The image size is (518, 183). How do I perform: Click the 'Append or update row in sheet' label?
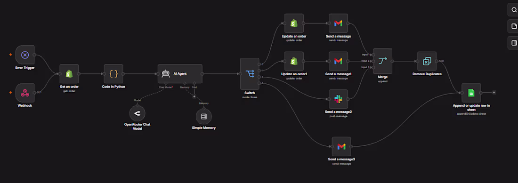(471, 108)
